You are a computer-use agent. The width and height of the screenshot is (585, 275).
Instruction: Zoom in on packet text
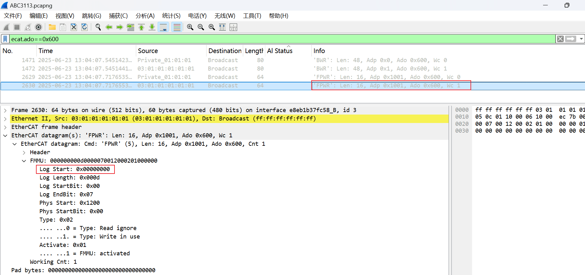pyautogui.click(x=190, y=27)
